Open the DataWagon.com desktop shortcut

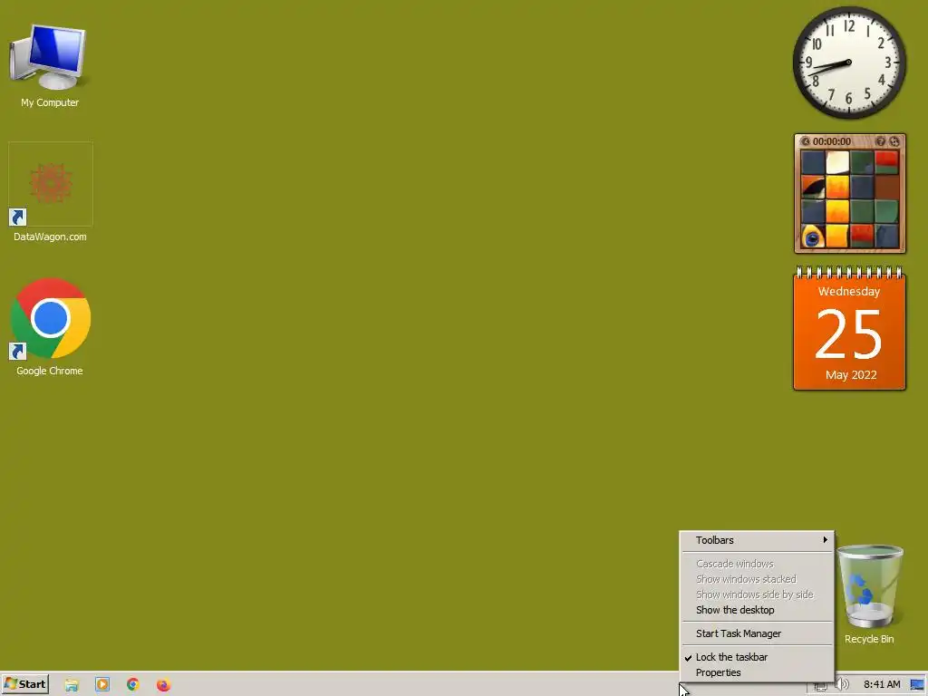(51, 192)
